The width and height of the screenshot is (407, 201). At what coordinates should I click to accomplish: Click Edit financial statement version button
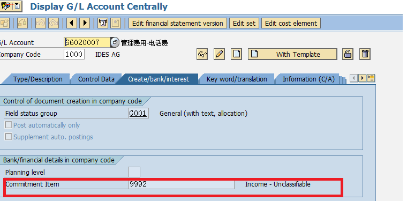(x=178, y=23)
